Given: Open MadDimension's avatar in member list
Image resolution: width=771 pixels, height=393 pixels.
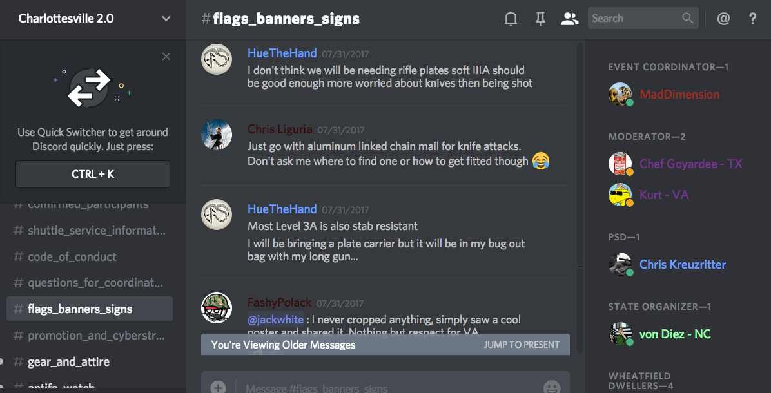Looking at the screenshot, I should click(x=620, y=94).
